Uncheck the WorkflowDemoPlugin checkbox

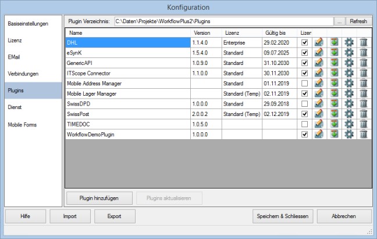305,134
